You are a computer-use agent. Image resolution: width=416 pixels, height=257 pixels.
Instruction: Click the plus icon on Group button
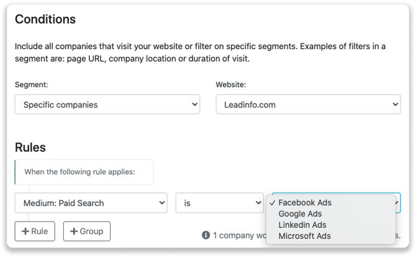[x=75, y=231]
